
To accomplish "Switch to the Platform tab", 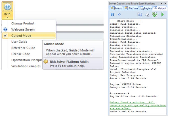I will (131, 8).
